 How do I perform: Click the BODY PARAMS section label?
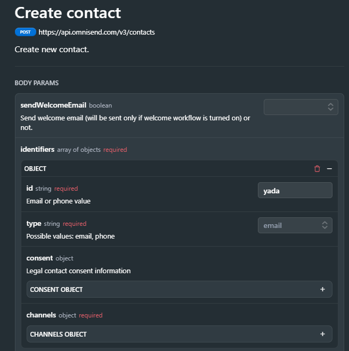[x=37, y=83]
